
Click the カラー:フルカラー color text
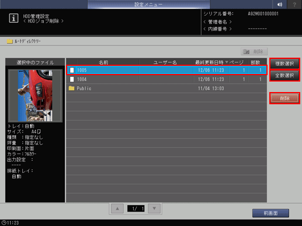click(x=22, y=154)
